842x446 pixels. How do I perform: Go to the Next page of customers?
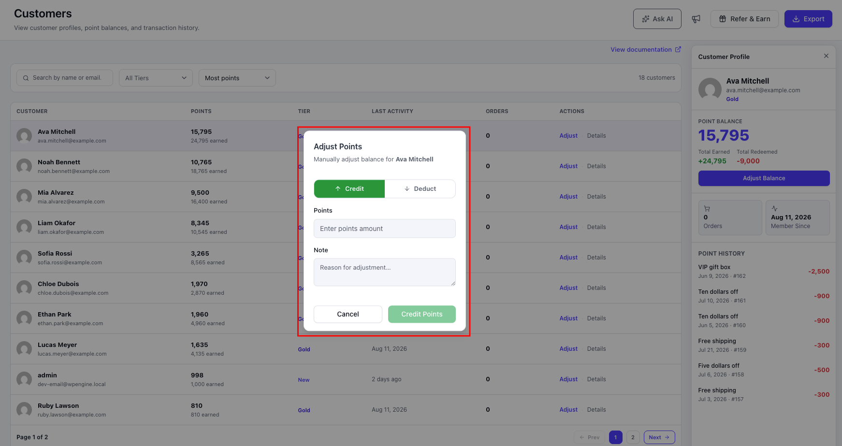point(659,437)
